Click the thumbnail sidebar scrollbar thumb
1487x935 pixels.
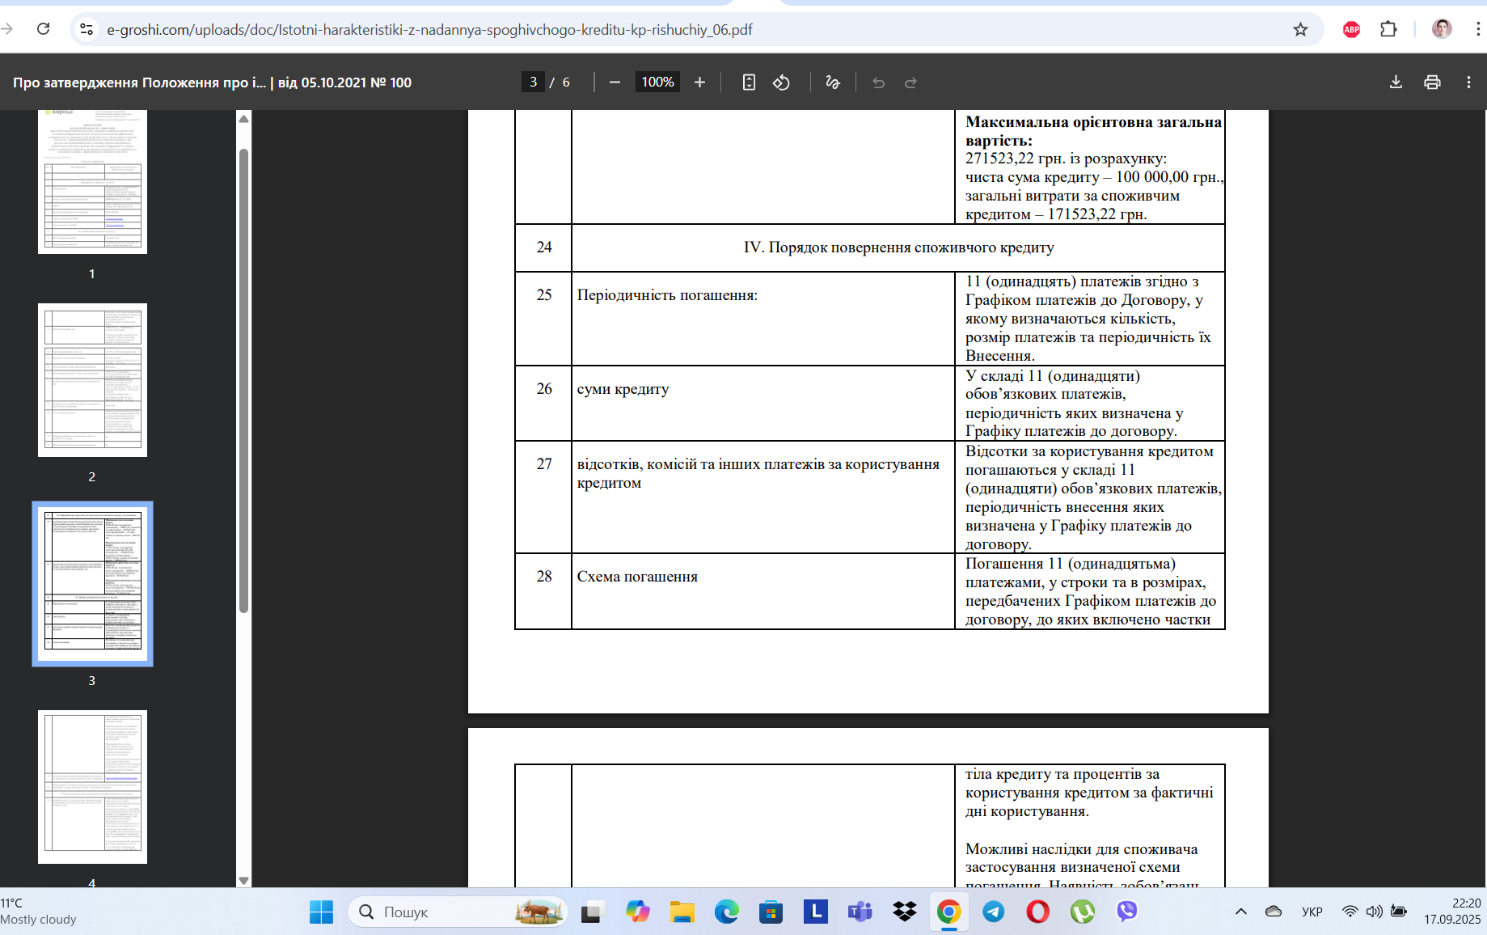coord(243,380)
